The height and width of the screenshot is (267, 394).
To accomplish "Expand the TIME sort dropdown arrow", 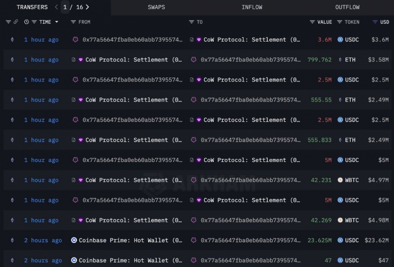I will (x=56, y=22).
